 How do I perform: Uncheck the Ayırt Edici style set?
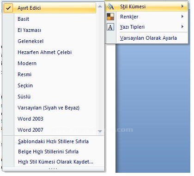(49, 8)
